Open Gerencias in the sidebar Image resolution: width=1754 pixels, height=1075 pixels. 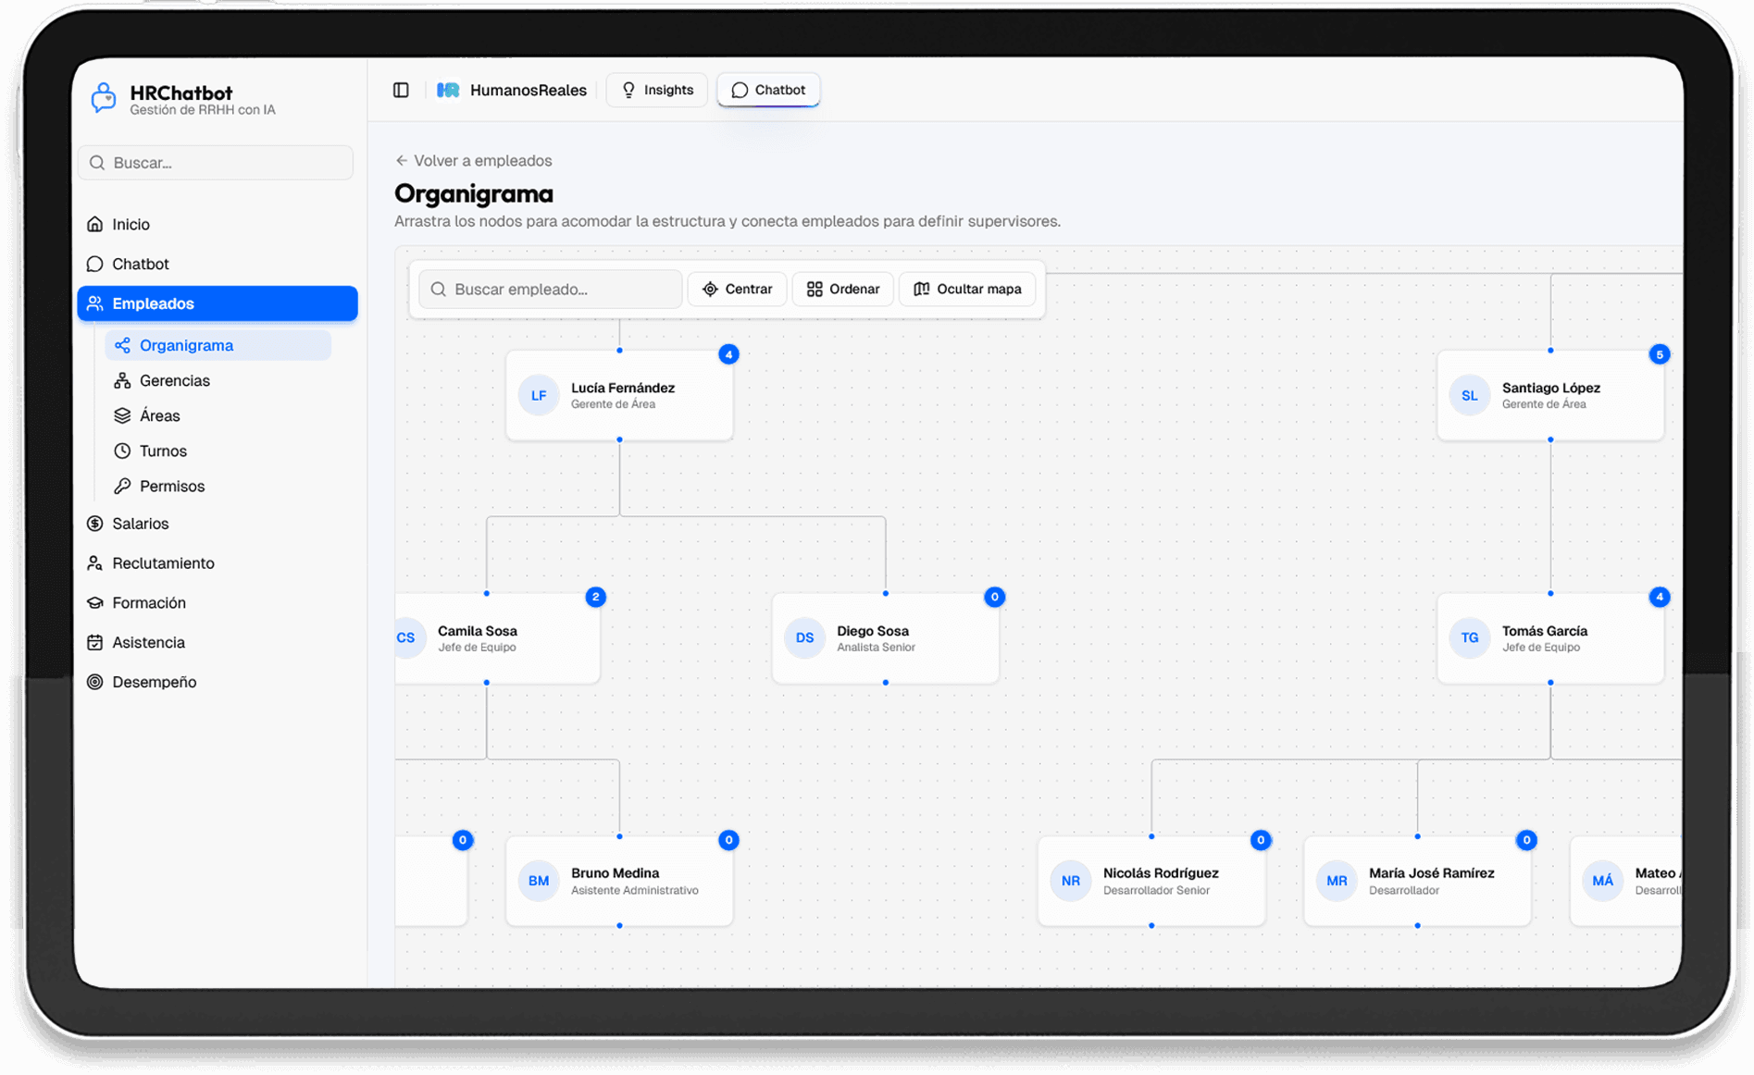(x=174, y=380)
